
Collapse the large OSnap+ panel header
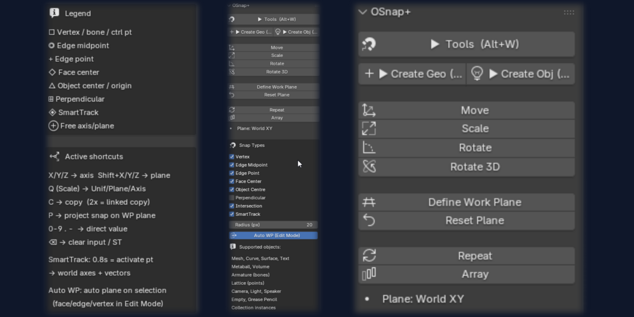pyautogui.click(x=362, y=12)
